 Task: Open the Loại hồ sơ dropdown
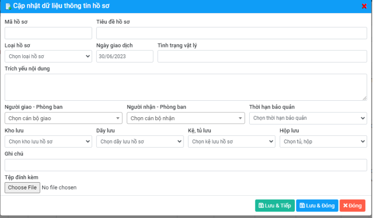pos(48,57)
